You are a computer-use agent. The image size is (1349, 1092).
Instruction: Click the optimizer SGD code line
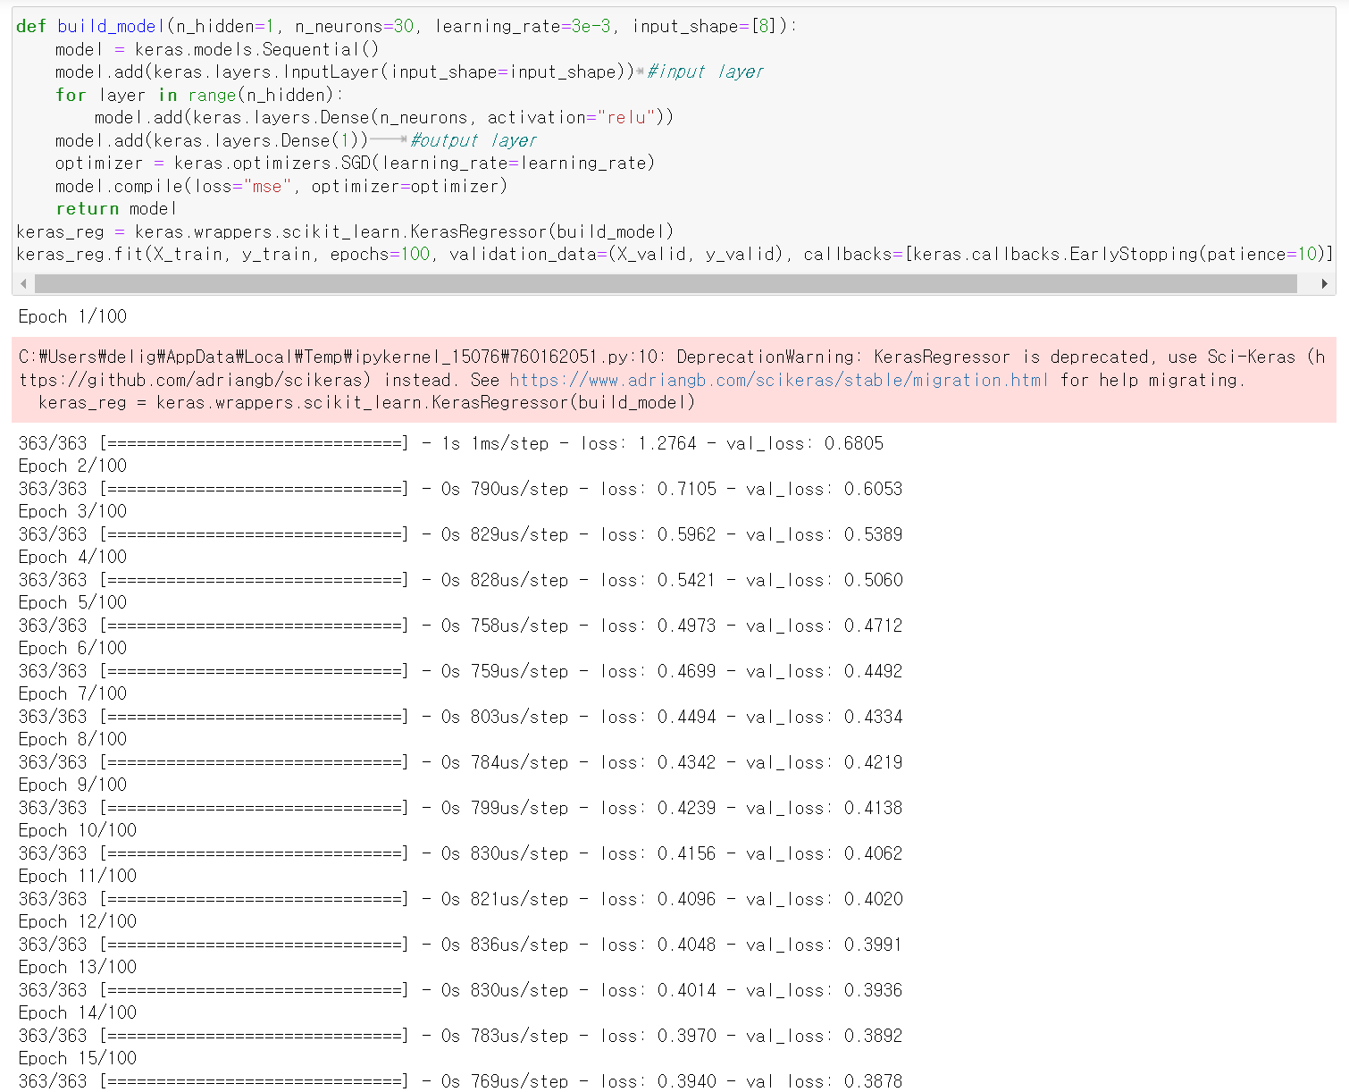355,163
